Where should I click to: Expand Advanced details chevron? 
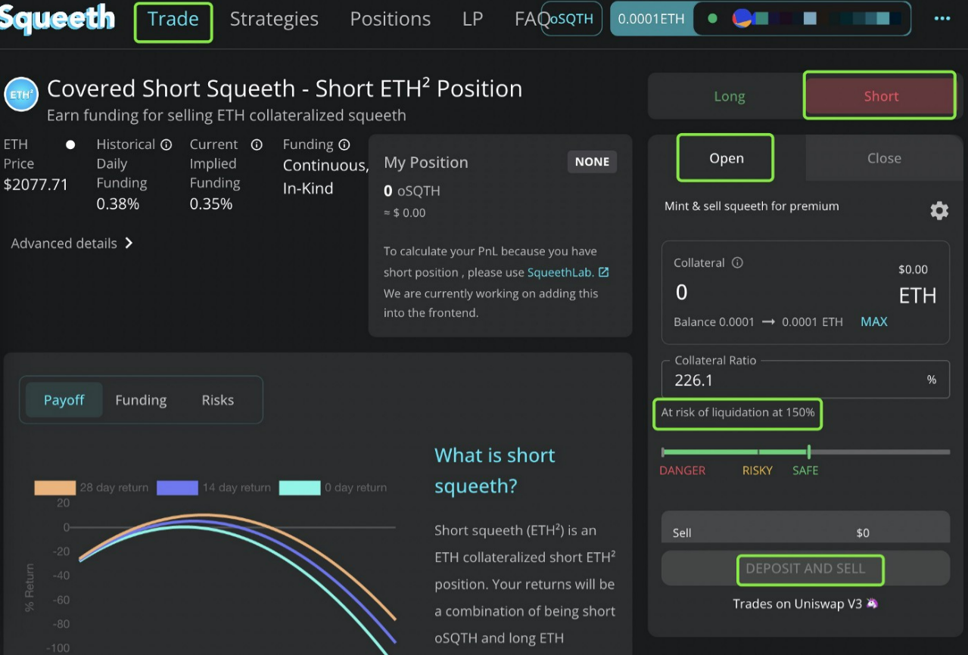[129, 244]
